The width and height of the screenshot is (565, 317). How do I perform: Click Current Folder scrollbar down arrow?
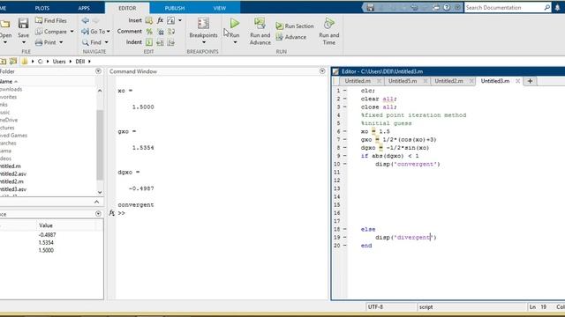click(100, 192)
